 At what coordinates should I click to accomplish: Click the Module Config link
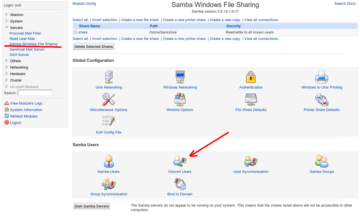point(84,4)
